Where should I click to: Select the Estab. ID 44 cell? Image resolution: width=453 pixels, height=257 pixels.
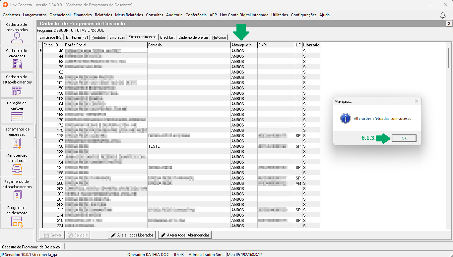(53, 56)
